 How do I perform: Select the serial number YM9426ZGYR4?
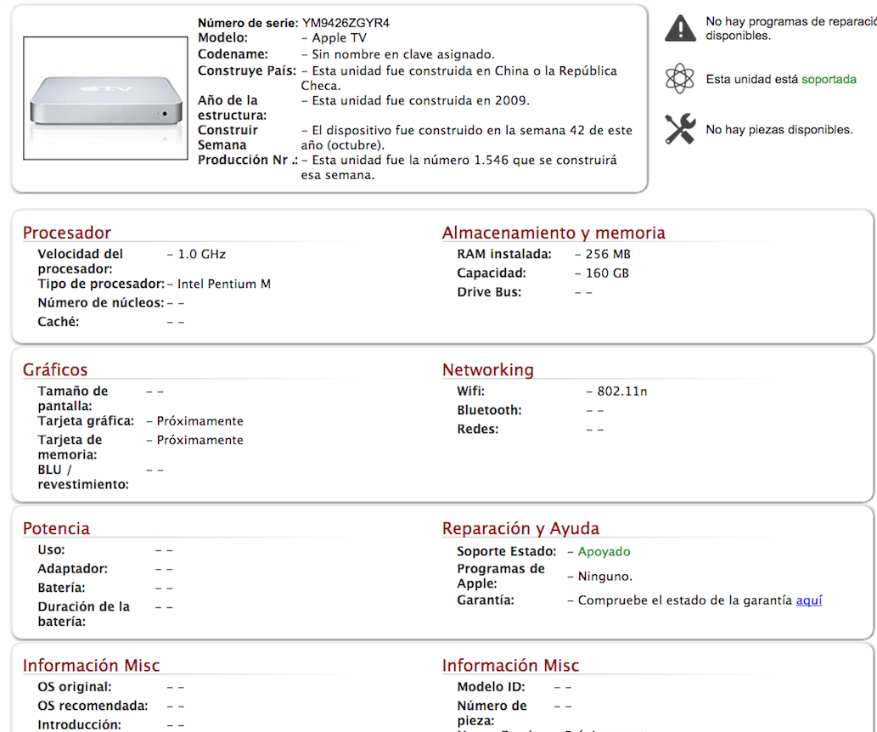tap(346, 23)
